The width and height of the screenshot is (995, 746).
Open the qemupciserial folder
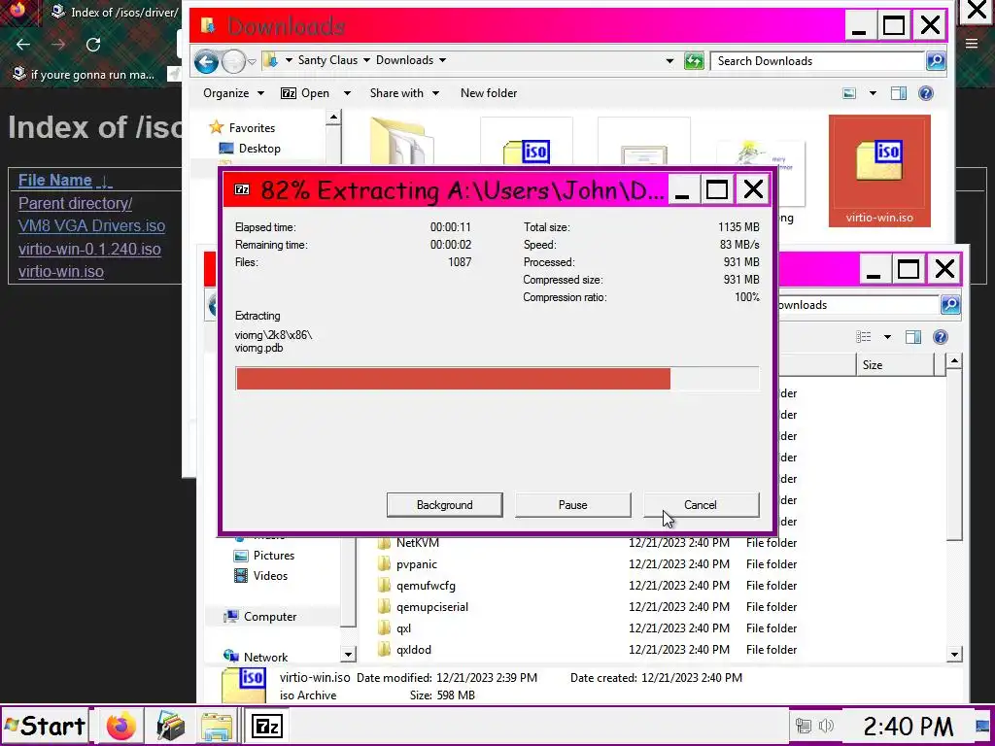coord(432,607)
